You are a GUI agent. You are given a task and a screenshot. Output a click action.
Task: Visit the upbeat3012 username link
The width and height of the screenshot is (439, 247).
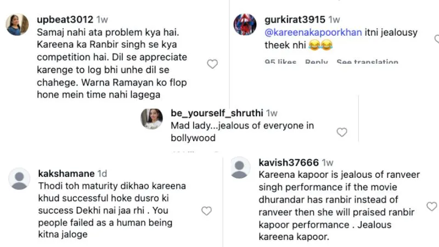point(65,20)
